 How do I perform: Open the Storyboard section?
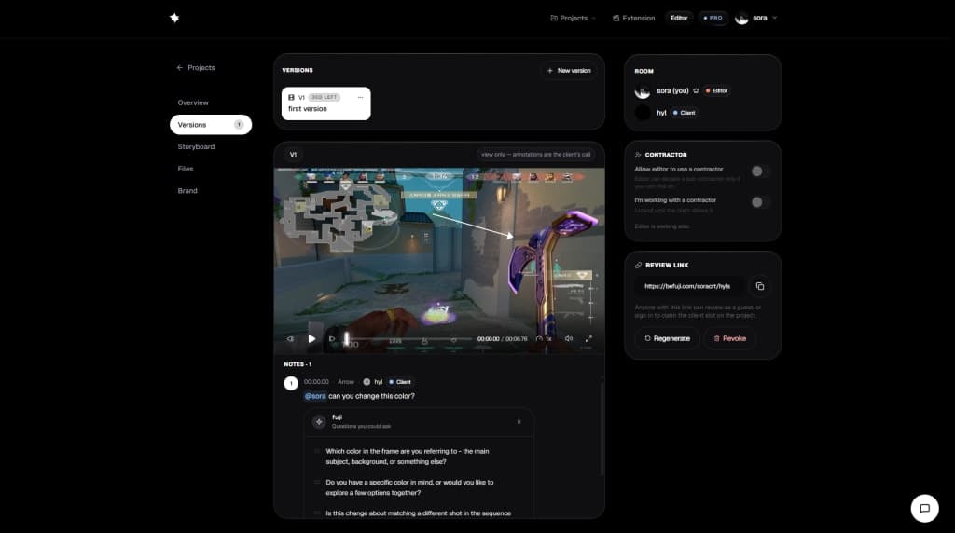(x=196, y=146)
